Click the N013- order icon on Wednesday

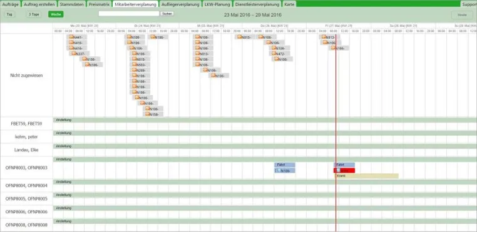pos(198,53)
